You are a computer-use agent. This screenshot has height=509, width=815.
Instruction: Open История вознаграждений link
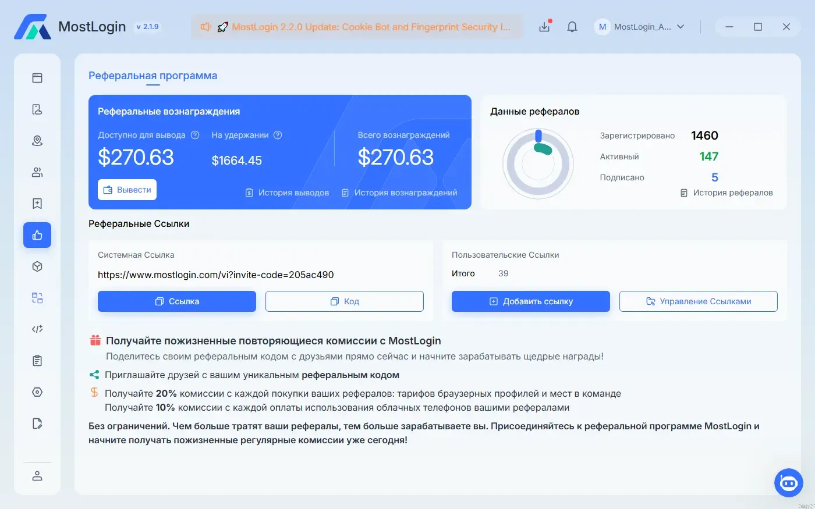point(399,193)
